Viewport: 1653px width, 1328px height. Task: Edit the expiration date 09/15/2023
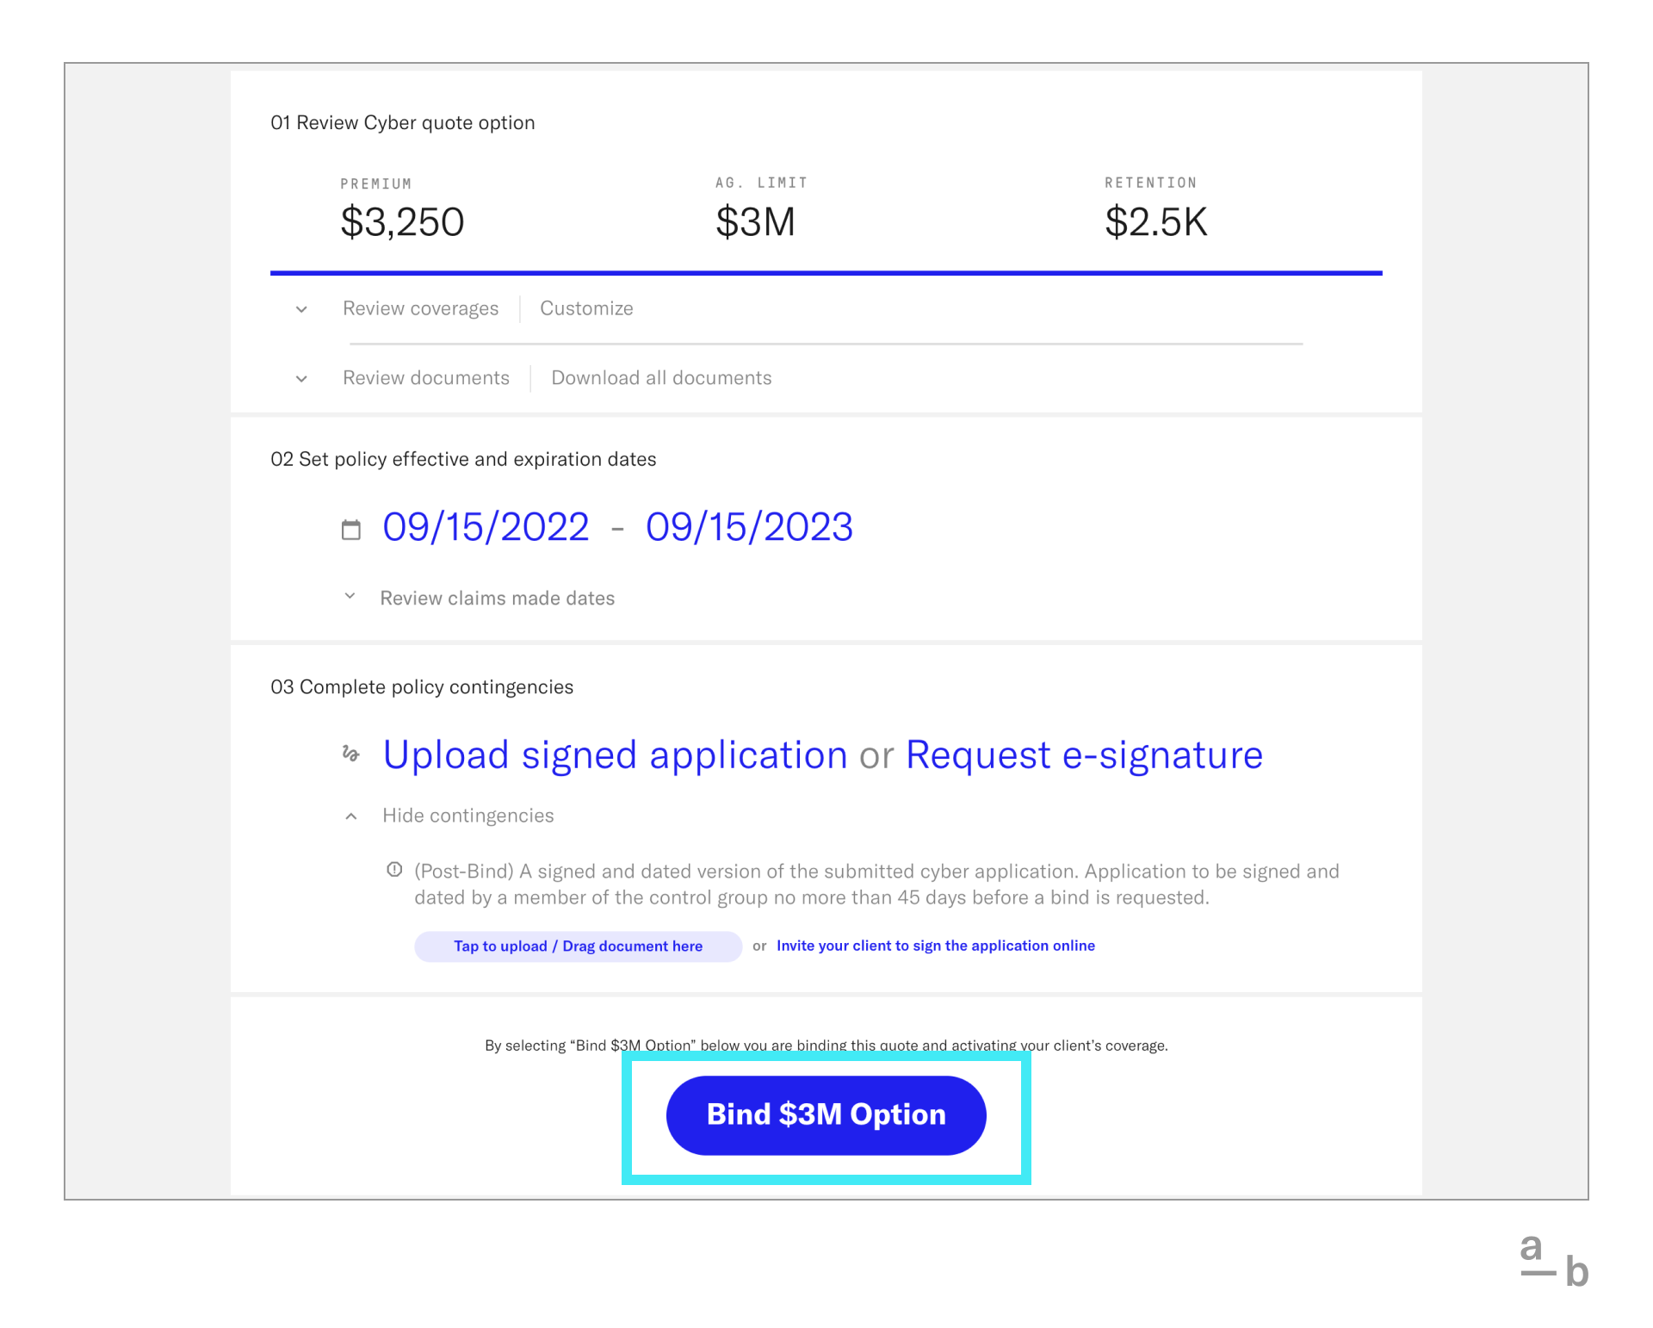pos(749,527)
